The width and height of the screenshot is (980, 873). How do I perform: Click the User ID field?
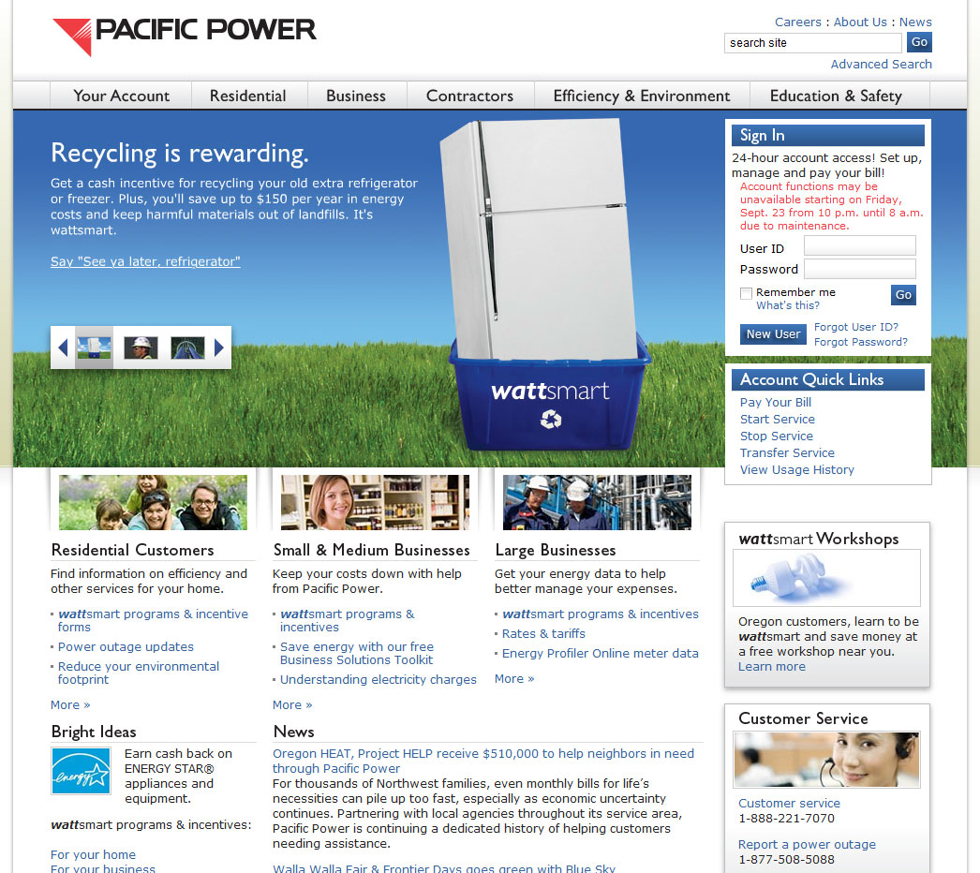click(859, 245)
